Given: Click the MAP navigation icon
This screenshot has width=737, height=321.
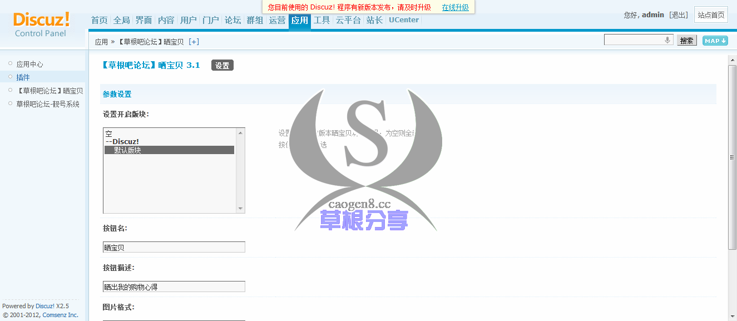Looking at the screenshot, I should 715,41.
